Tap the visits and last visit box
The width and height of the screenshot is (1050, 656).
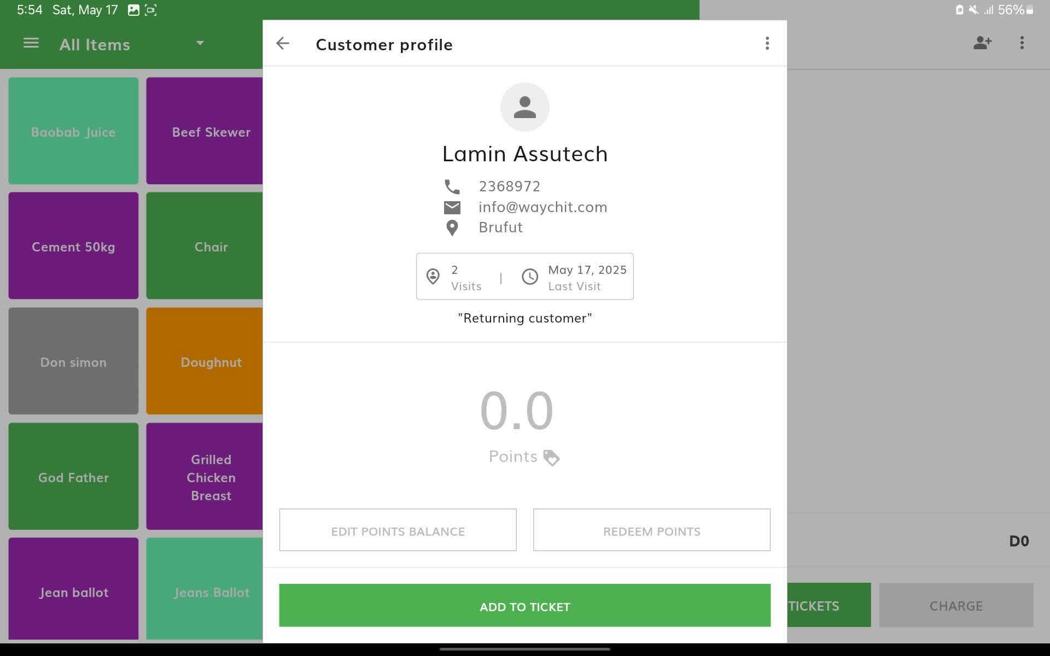tap(524, 277)
